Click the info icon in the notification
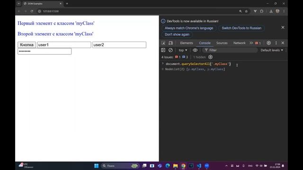The image size is (303, 170). 163,21
